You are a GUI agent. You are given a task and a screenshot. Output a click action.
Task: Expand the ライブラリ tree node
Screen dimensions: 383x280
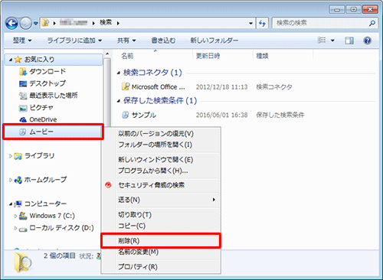point(11,156)
